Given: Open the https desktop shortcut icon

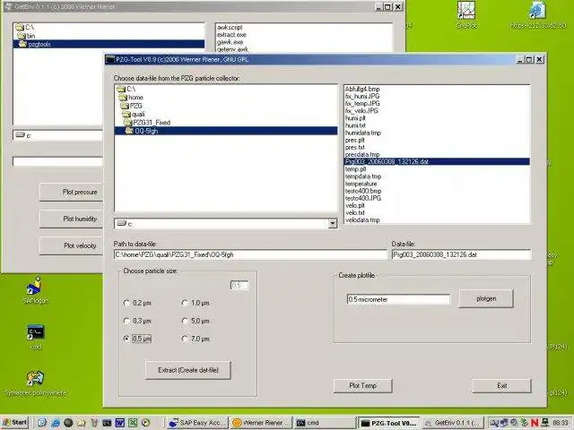Looking at the screenshot, I should [x=538, y=14].
